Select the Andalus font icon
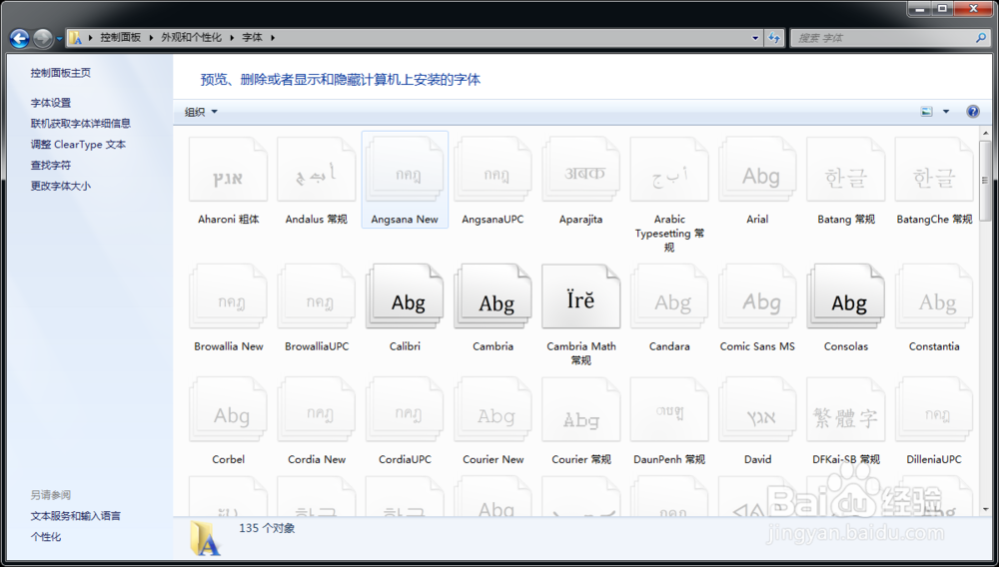The height and width of the screenshot is (567, 999). (317, 171)
